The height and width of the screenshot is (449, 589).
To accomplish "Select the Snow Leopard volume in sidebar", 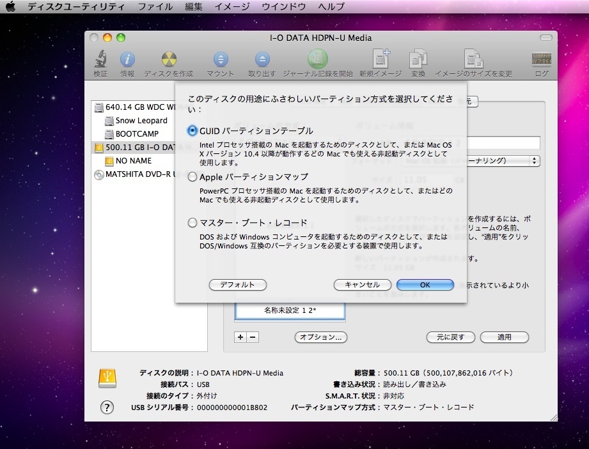I will [141, 120].
